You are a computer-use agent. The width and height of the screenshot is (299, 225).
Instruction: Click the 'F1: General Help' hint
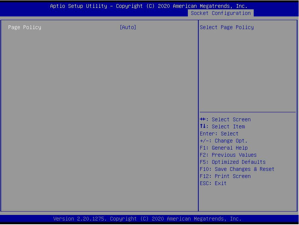point(224,148)
